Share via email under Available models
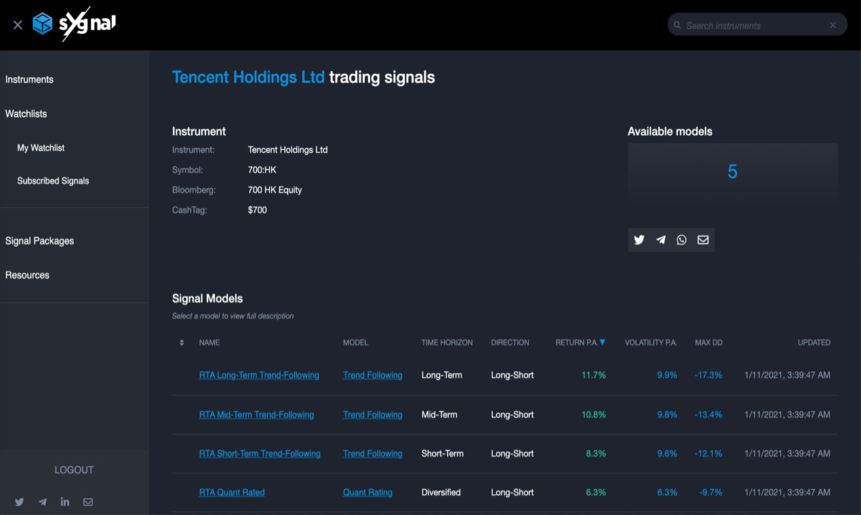 coord(703,240)
